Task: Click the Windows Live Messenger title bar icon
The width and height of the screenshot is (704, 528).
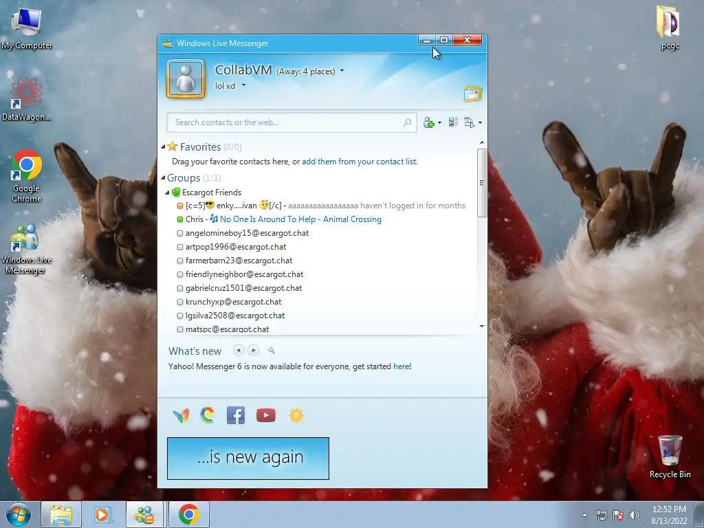Action: coord(168,43)
